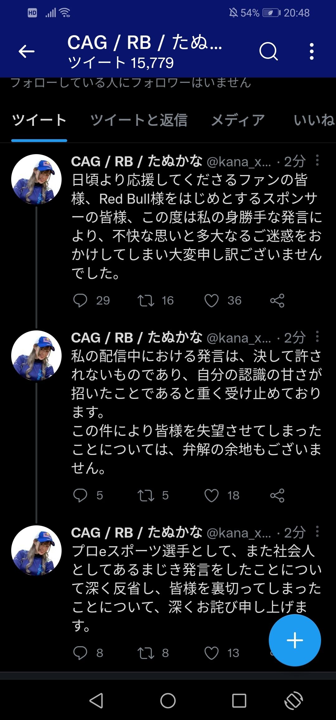Tap the blue compose tweet button
The width and height of the screenshot is (336, 720).
(x=295, y=641)
